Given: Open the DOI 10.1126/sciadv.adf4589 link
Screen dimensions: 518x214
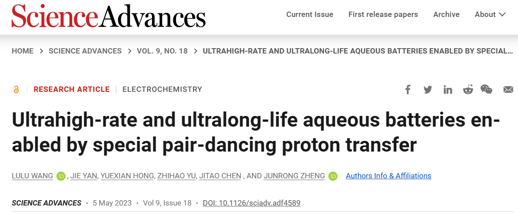Looking at the screenshot, I should [x=251, y=203].
